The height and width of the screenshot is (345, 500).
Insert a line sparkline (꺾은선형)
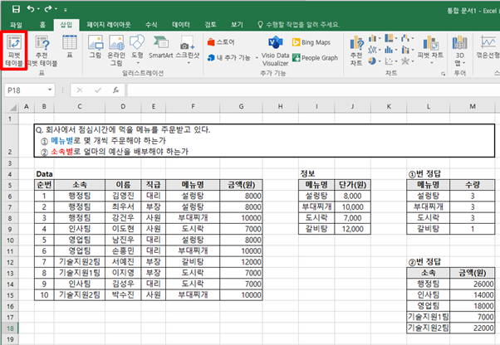pos(488,46)
